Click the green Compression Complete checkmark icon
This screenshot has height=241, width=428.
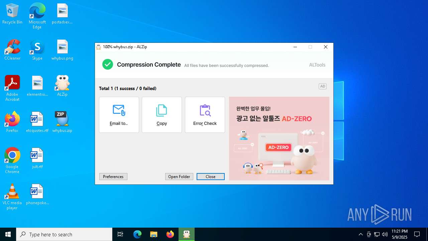(108, 64)
